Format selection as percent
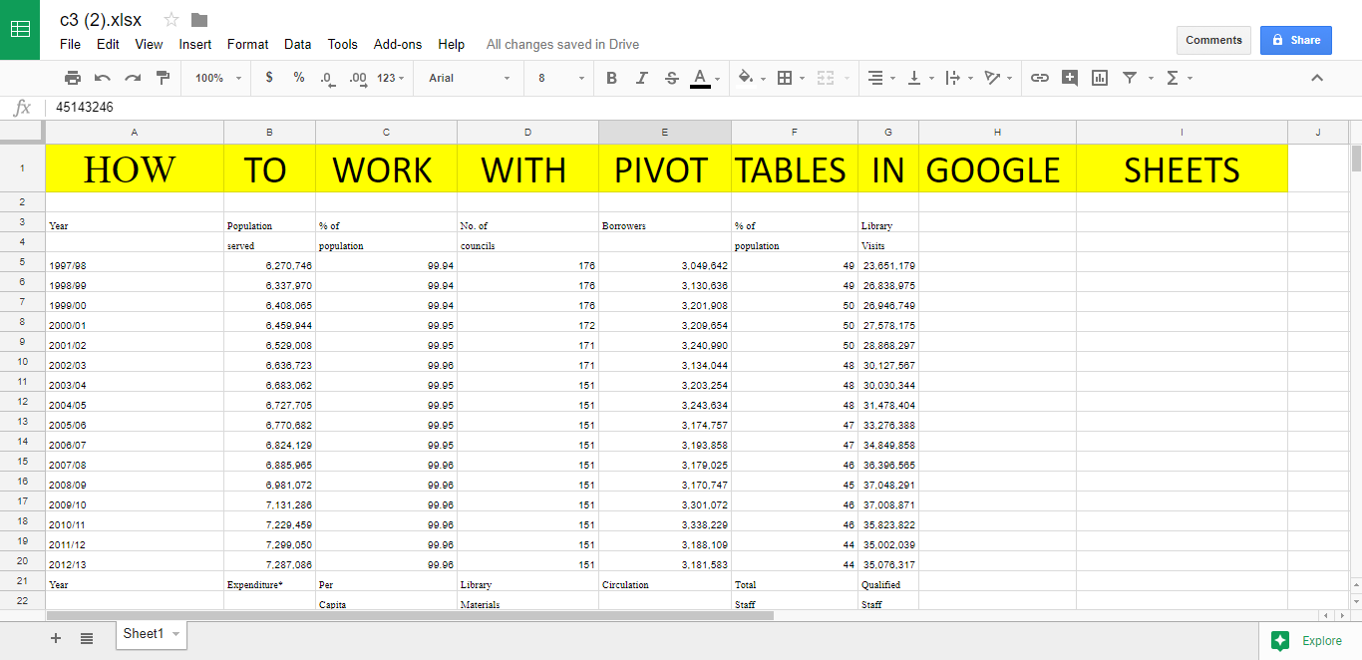The width and height of the screenshot is (1362, 660). 298,78
